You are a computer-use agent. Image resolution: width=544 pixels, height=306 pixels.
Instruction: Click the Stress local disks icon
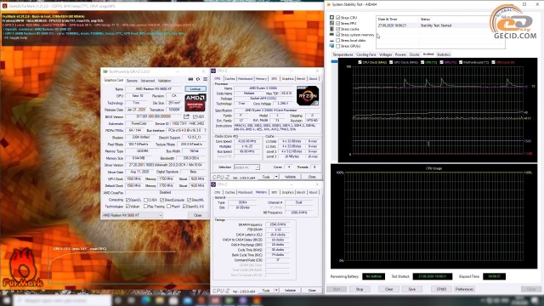(x=331, y=40)
